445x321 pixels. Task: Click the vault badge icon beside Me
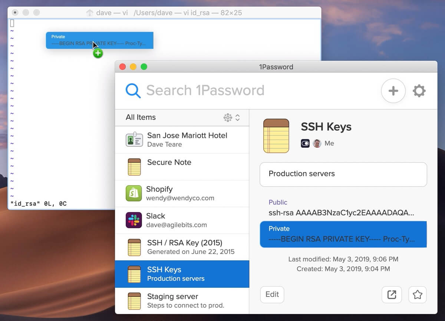pos(305,143)
